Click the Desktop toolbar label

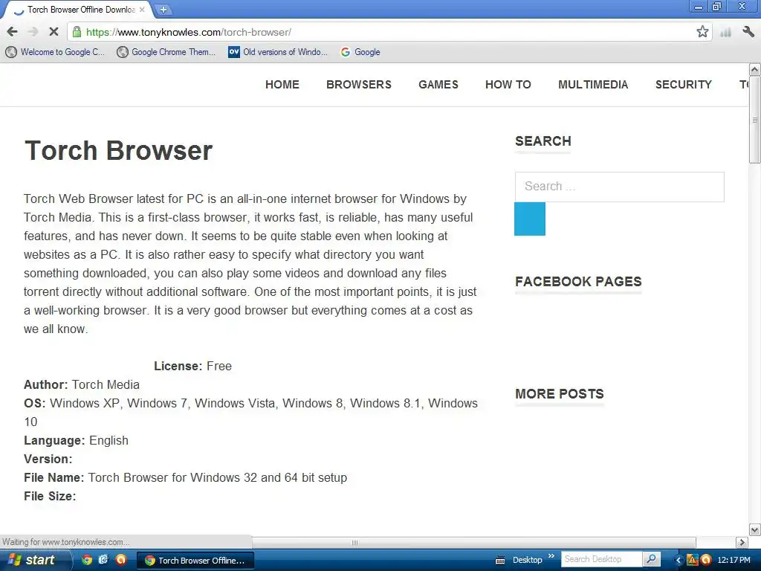coord(527,560)
